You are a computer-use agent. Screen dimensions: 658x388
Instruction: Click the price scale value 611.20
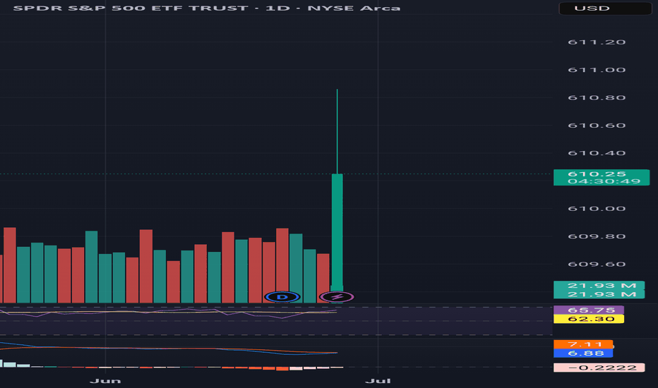597,42
